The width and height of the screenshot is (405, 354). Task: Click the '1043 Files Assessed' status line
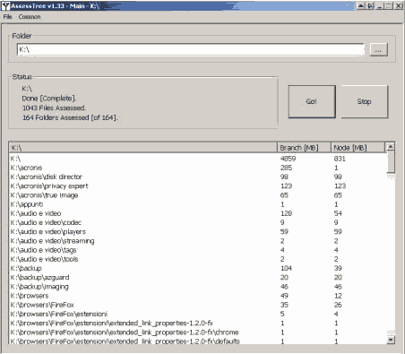point(54,108)
